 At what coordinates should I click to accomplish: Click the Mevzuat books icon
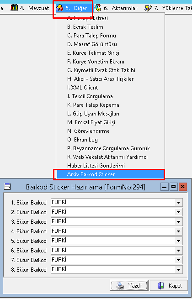click(x=14, y=8)
